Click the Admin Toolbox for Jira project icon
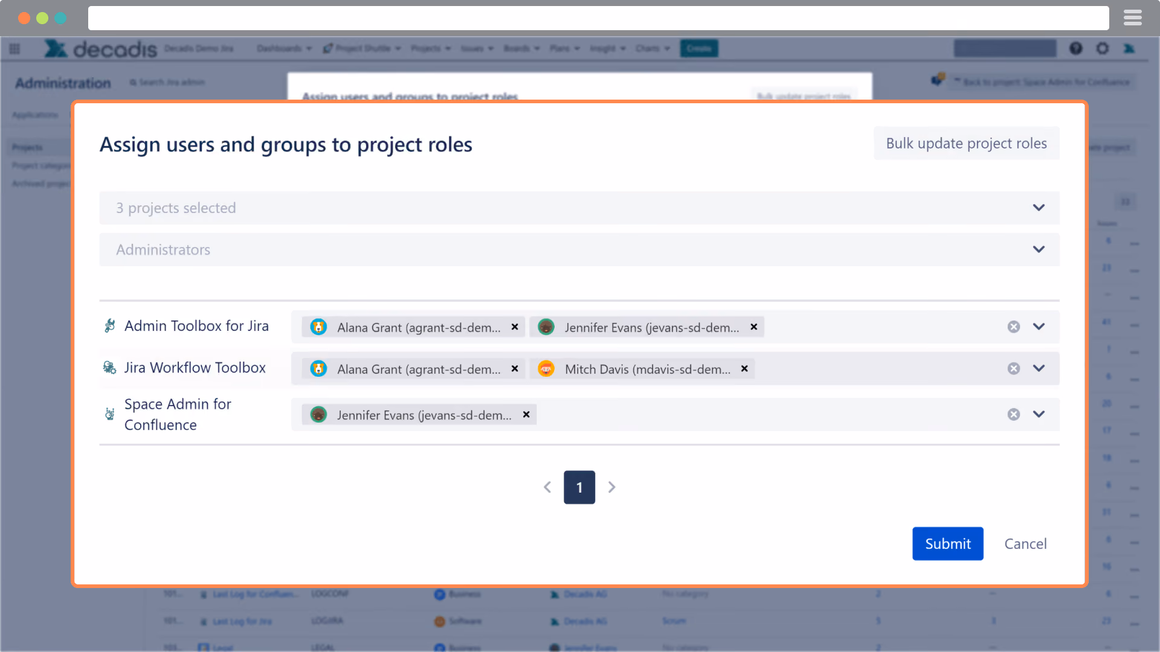 coord(109,326)
